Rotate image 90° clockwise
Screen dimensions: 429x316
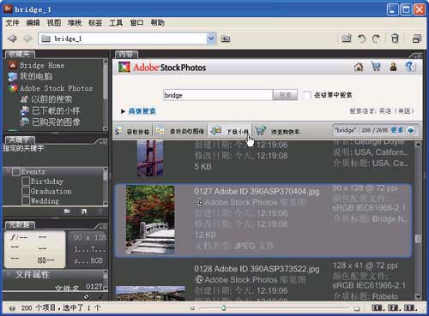point(376,39)
